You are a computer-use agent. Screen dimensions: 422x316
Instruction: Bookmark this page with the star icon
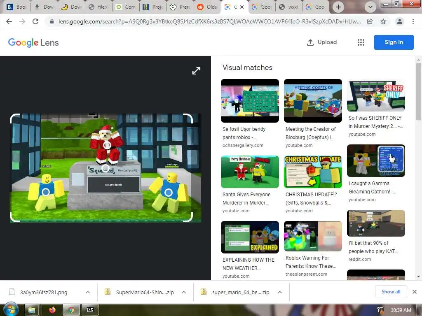tap(383, 21)
